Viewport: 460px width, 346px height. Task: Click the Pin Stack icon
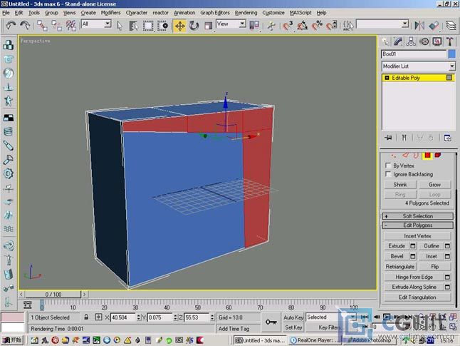point(388,138)
